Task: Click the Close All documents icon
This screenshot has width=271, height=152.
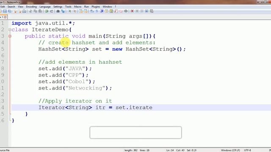Action: click(20, 11)
